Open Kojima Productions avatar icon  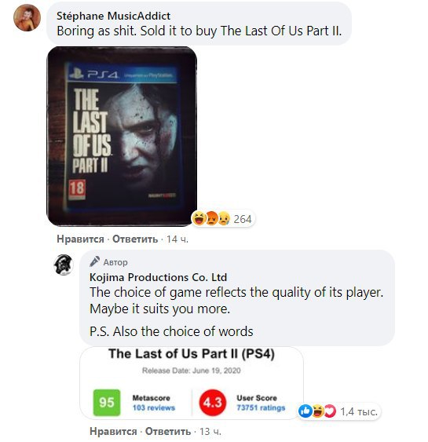64,265
